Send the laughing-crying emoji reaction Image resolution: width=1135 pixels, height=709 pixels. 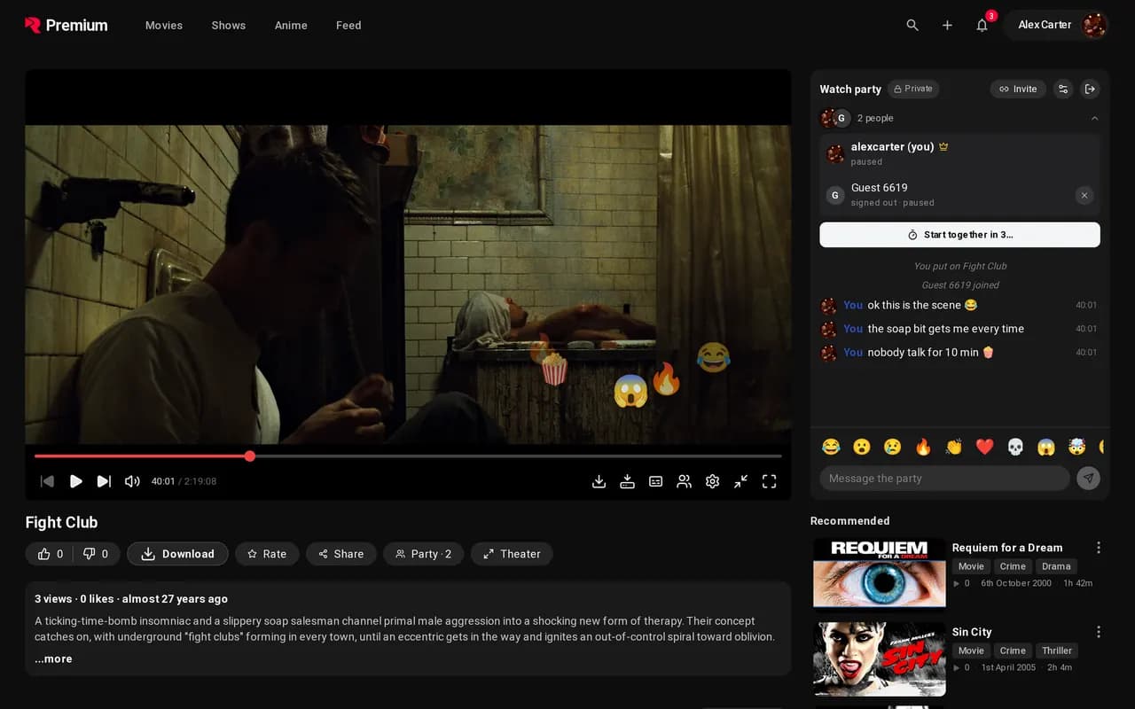(x=831, y=447)
